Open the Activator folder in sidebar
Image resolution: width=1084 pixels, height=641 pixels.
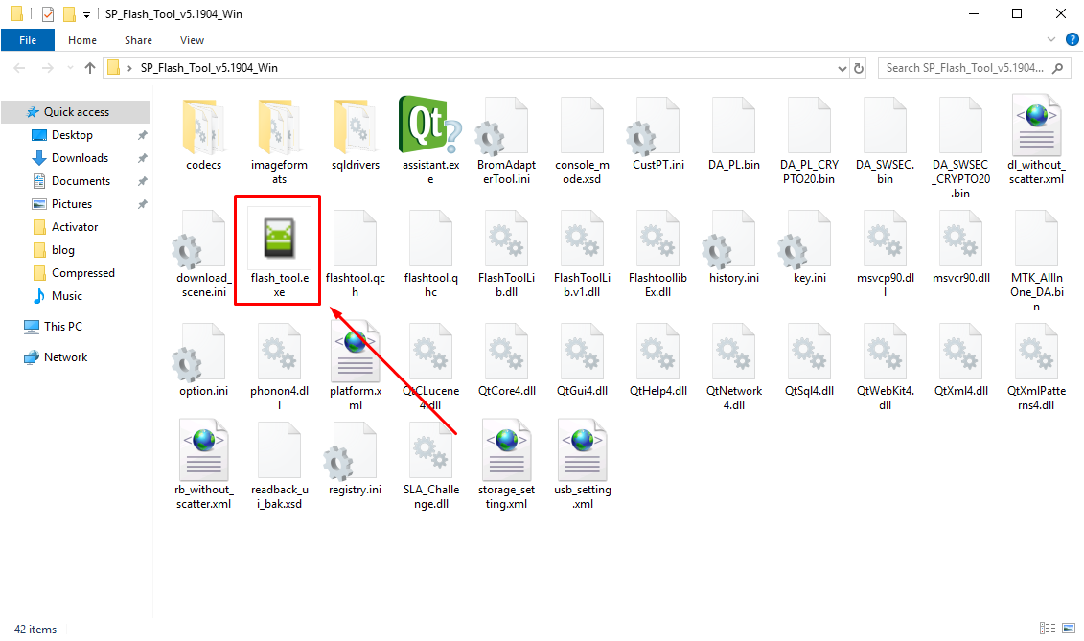click(x=75, y=227)
